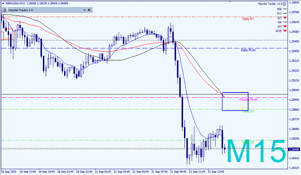Click the 21 Sep 09:45 time axis label
The width and height of the screenshot is (301, 175).
pyautogui.click(x=178, y=172)
